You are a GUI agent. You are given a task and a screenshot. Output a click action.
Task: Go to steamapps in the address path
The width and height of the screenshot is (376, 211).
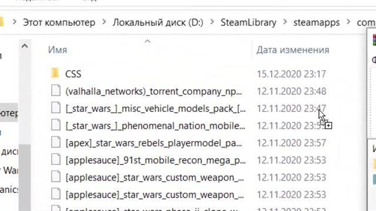[x=317, y=22]
